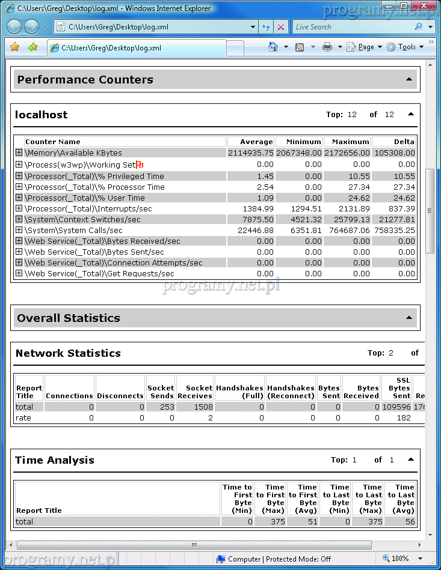Expand the System Calls/sec counter row

tap(19, 230)
